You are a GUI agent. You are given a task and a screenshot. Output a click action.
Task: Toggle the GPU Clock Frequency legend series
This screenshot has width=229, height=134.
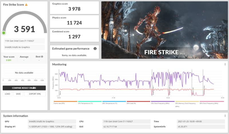[x=212, y=102]
